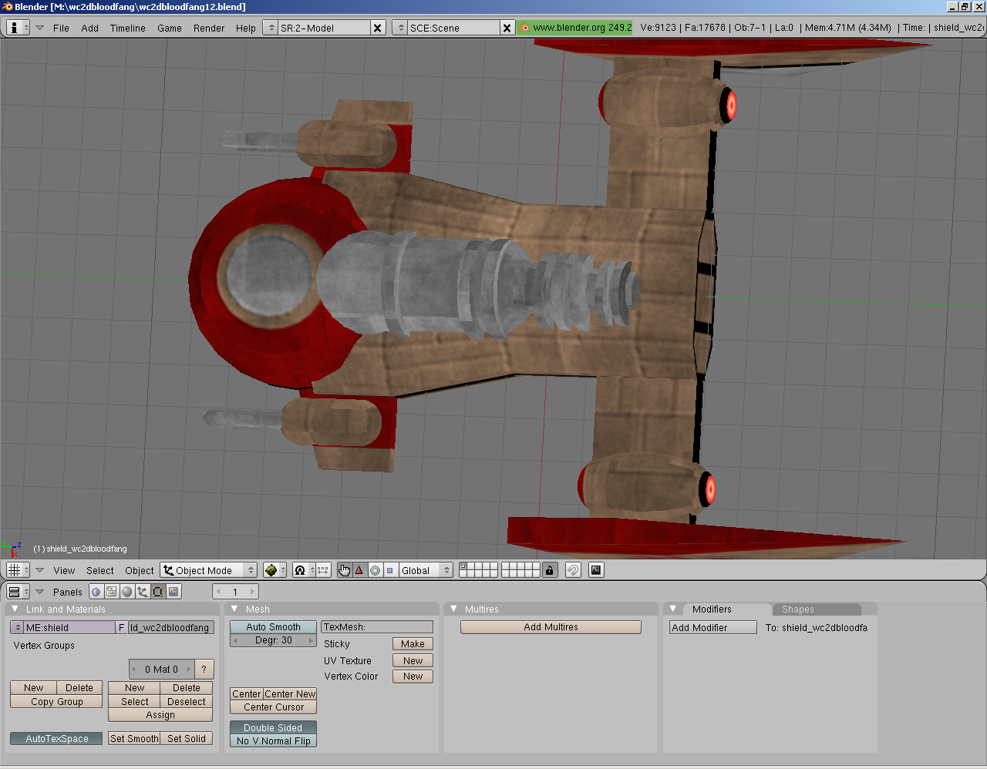
Task: Click the Degr: 30 angle slider
Action: click(273, 640)
